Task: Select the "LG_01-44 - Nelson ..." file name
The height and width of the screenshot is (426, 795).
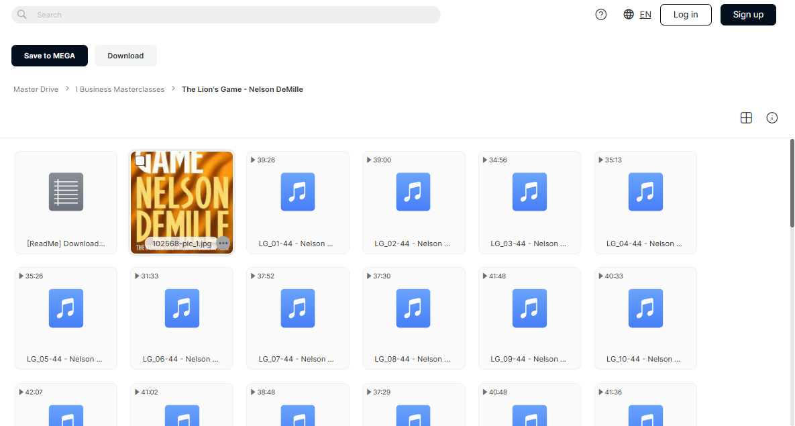Action: click(296, 244)
